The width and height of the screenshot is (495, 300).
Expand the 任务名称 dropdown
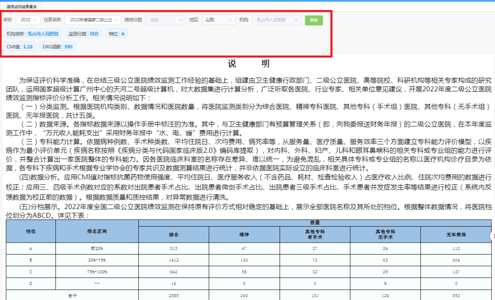click(93, 20)
